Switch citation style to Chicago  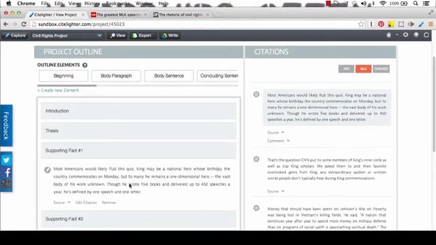(x=381, y=69)
